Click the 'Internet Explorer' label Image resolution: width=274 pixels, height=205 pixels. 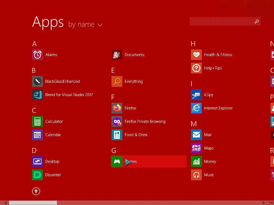(x=218, y=108)
